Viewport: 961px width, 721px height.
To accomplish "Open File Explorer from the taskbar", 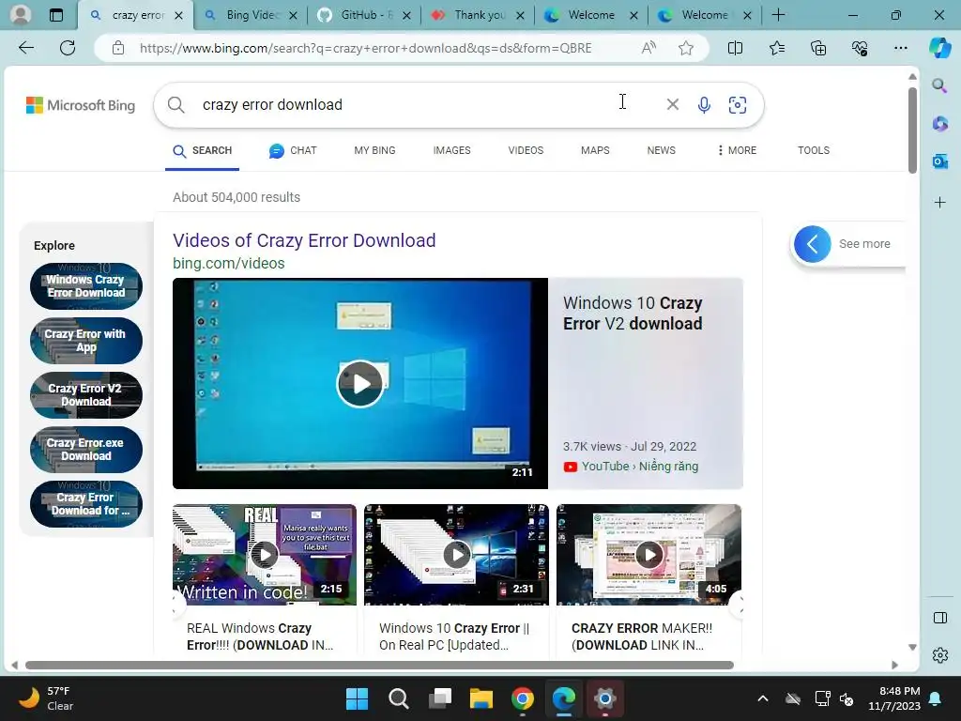I will 481,698.
